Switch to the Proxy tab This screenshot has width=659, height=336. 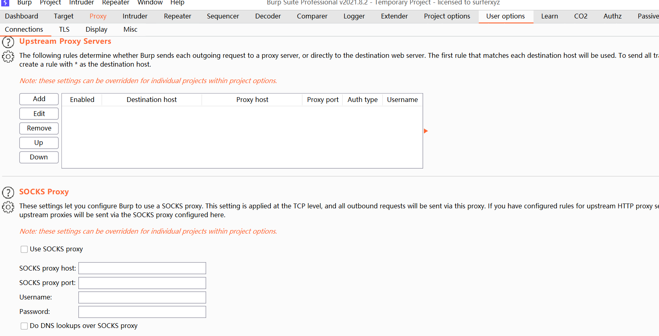[x=98, y=16]
